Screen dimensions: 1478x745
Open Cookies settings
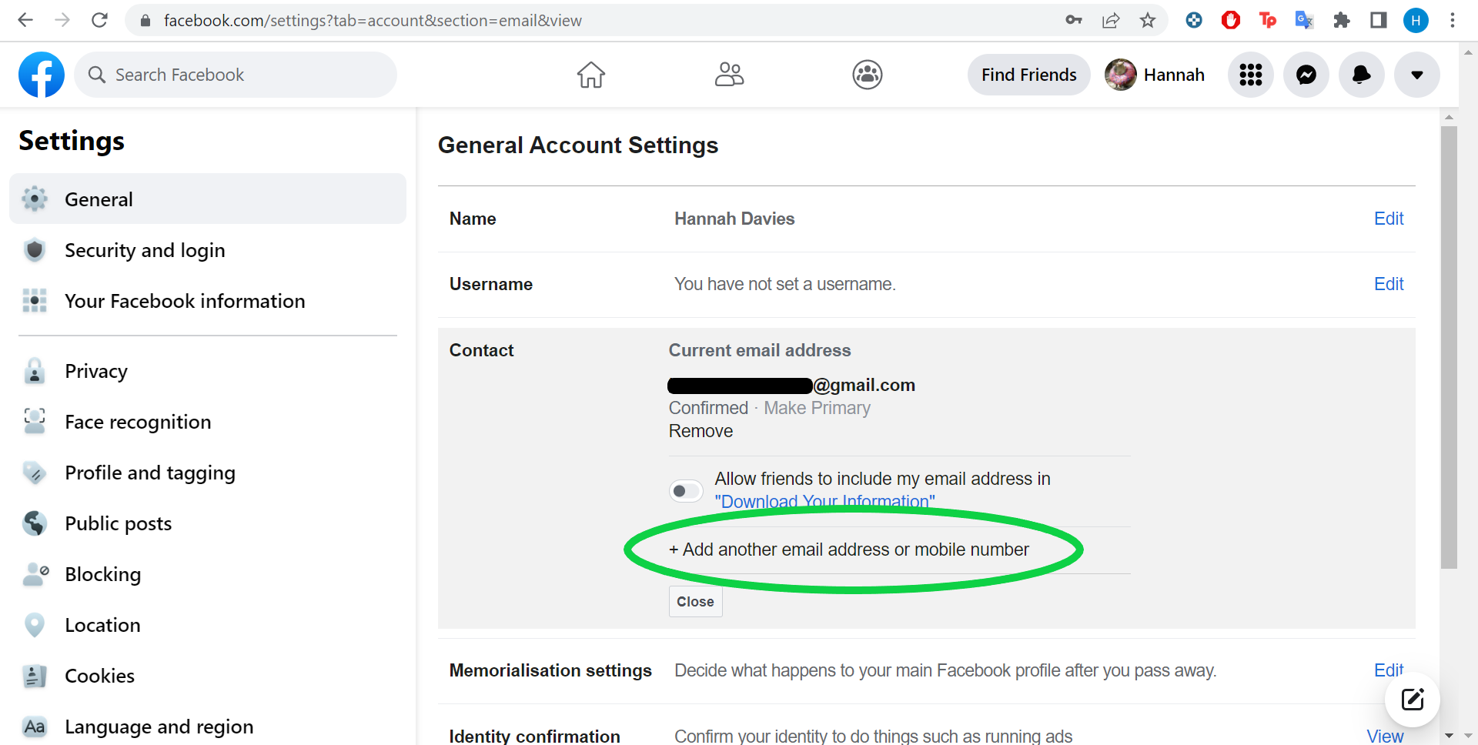(x=208, y=676)
